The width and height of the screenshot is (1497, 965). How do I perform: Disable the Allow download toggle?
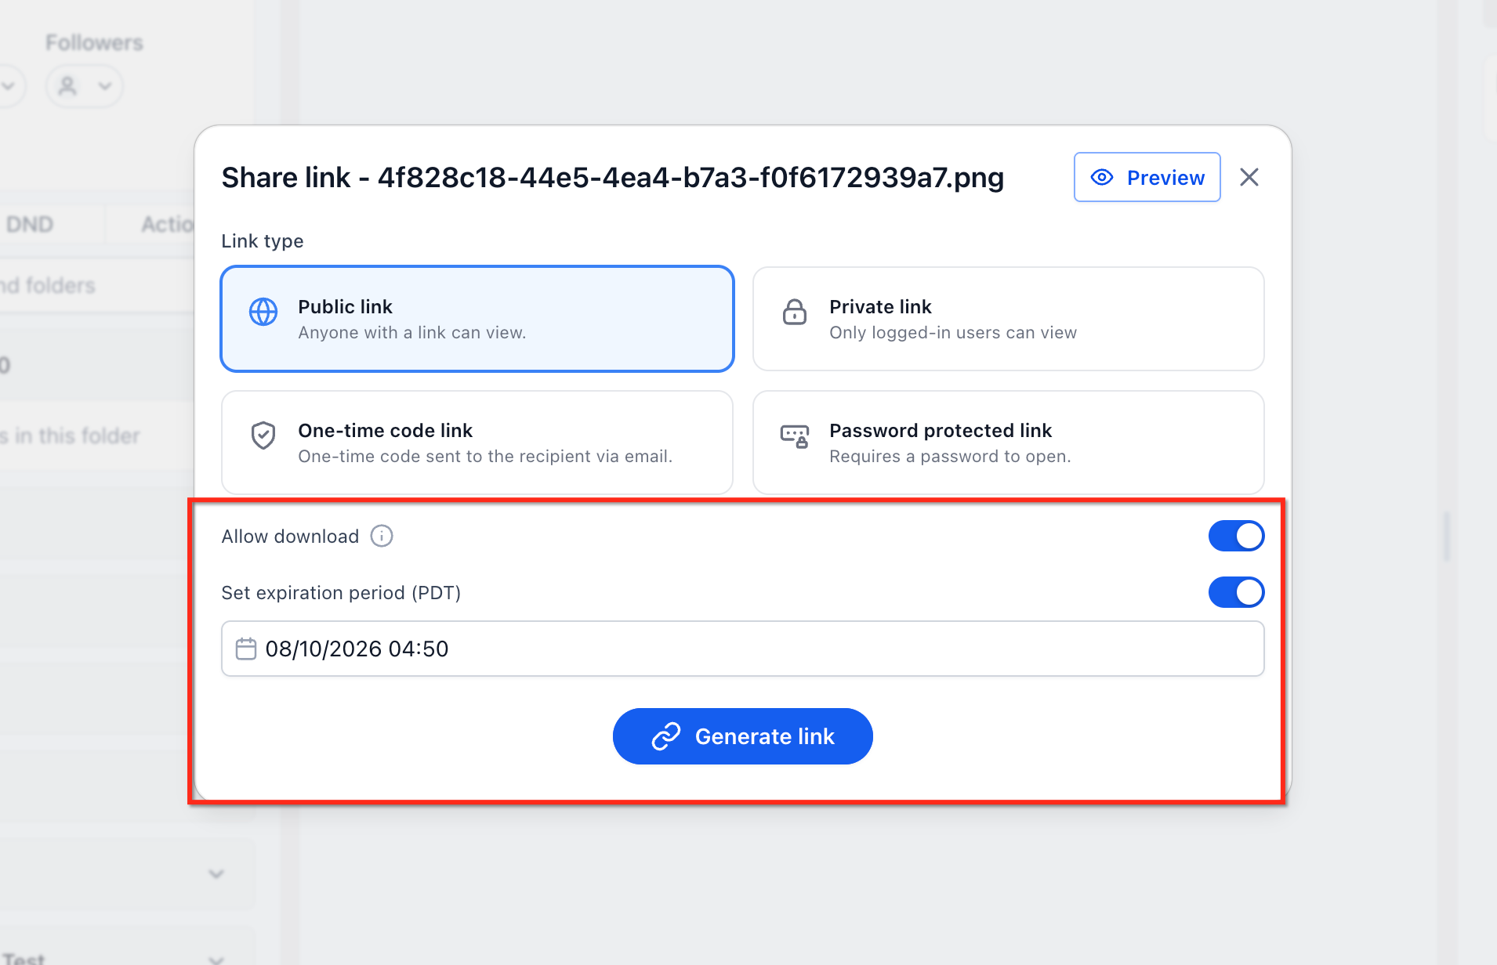tap(1236, 537)
